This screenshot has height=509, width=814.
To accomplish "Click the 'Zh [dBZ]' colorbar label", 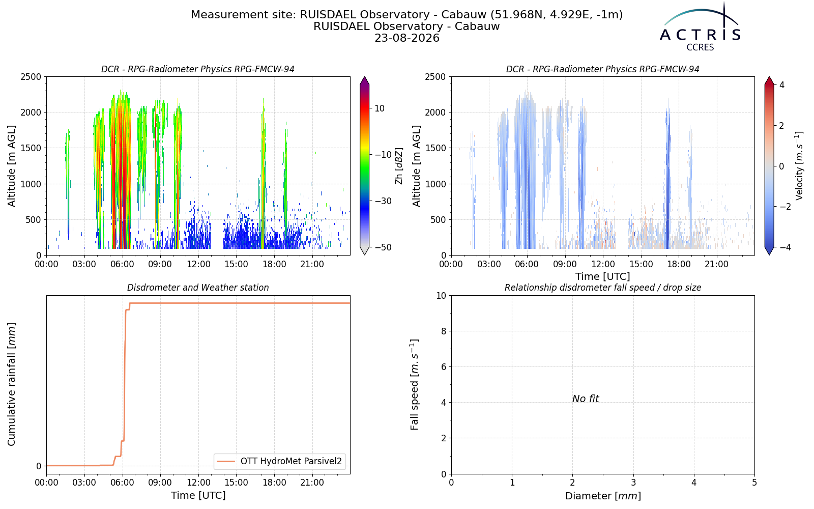I will pos(399,166).
